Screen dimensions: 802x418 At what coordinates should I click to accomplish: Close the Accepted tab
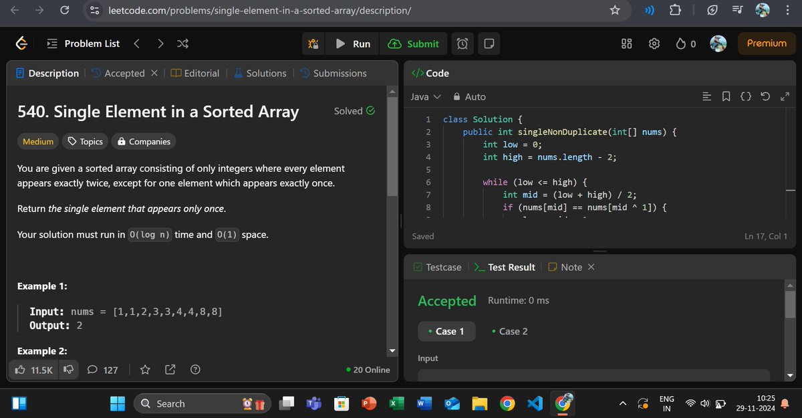point(154,73)
